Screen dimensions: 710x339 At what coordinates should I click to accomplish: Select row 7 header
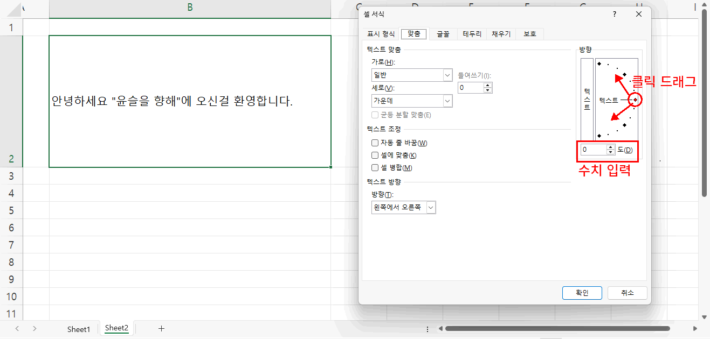click(x=12, y=245)
